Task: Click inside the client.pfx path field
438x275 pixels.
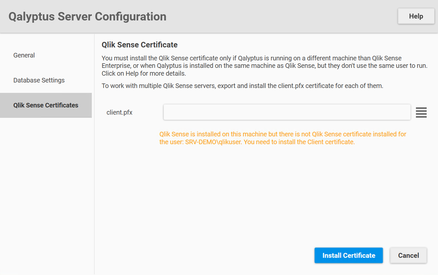Action: (287, 112)
